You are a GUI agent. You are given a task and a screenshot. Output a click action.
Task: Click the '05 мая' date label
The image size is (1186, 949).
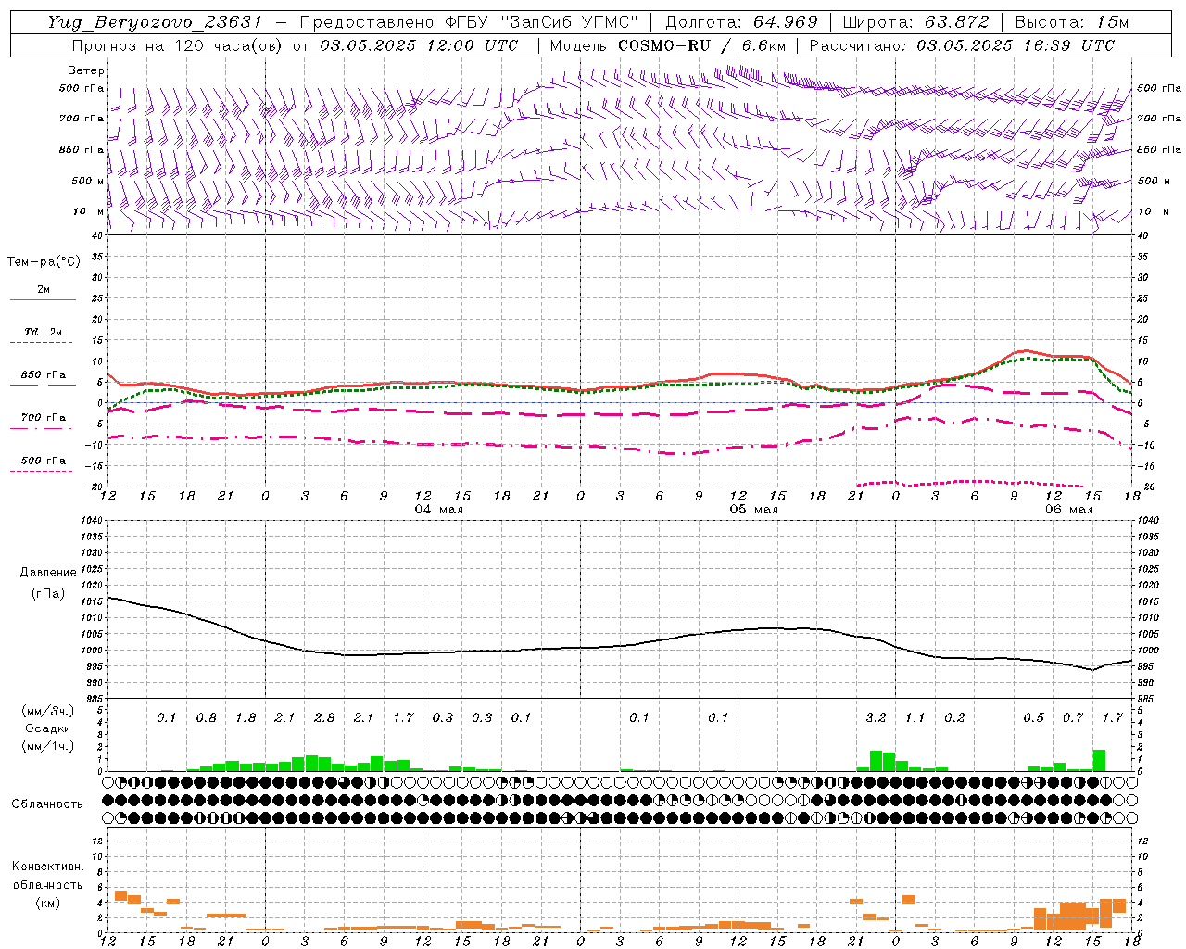coord(753,510)
